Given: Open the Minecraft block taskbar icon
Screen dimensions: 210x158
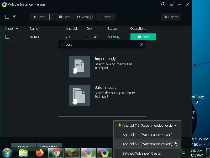Looking at the screenshot, I should (72, 153).
